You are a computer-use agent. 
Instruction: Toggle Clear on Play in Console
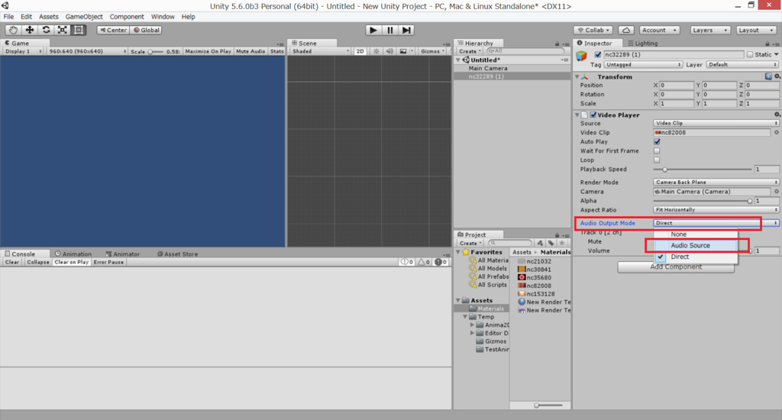click(x=71, y=262)
